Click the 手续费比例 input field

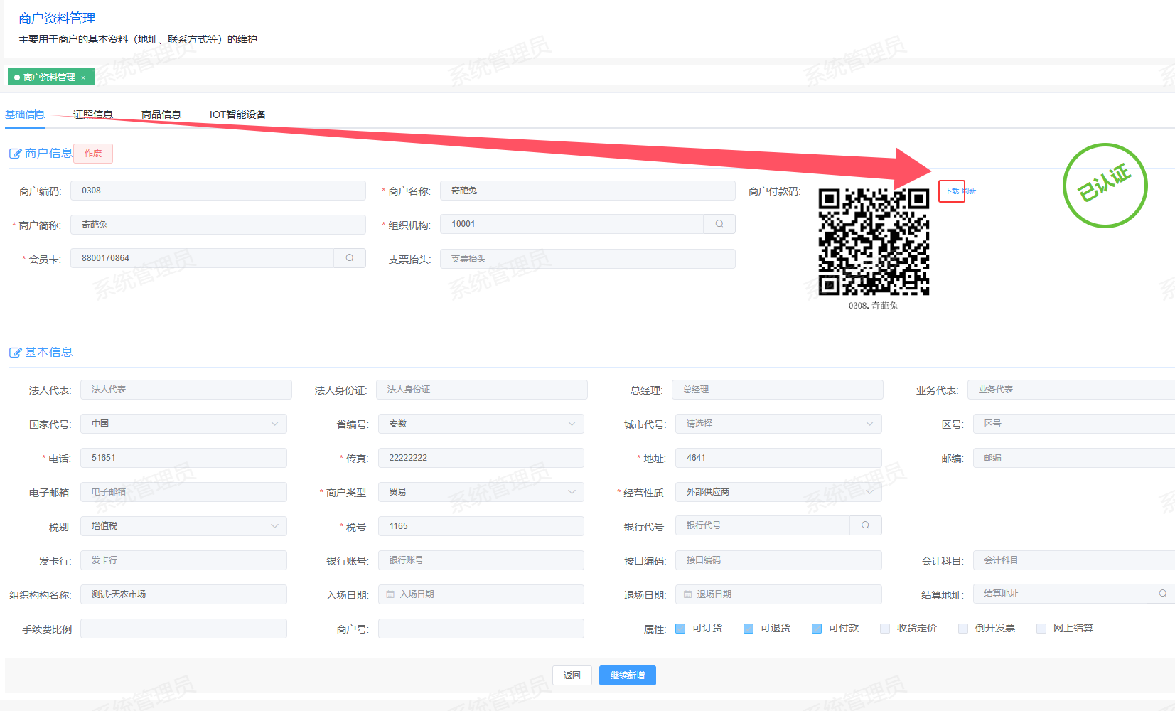pyautogui.click(x=183, y=629)
